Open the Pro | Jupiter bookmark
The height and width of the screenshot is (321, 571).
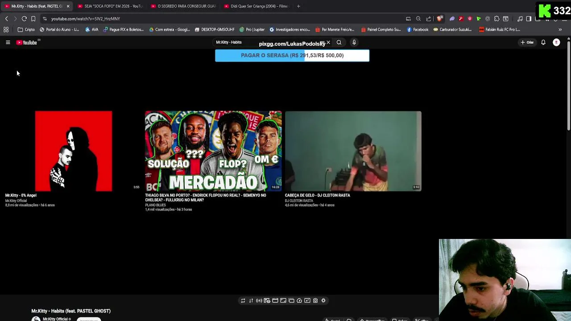[x=252, y=29]
